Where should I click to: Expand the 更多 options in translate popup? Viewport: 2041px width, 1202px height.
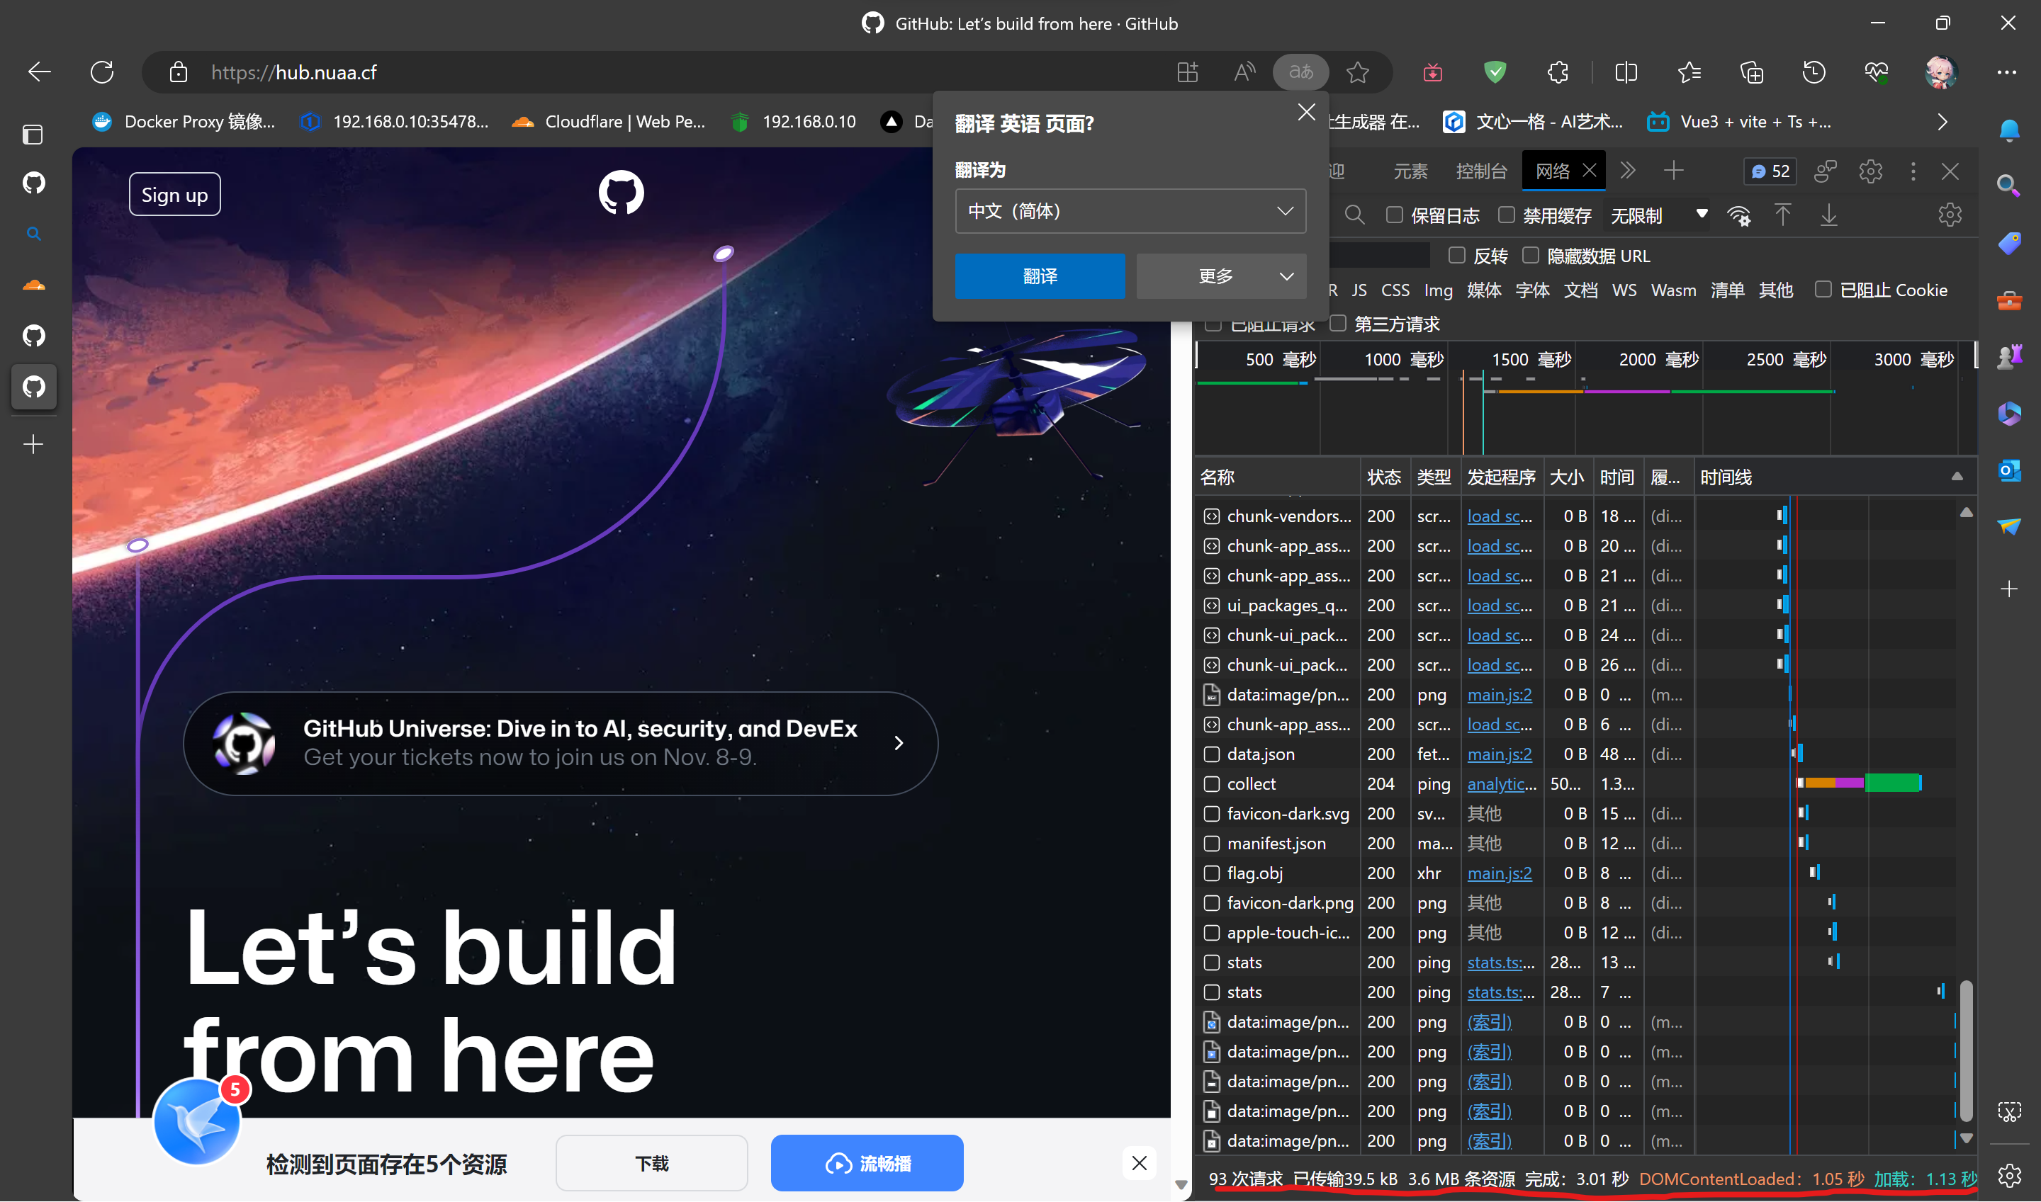click(1220, 276)
